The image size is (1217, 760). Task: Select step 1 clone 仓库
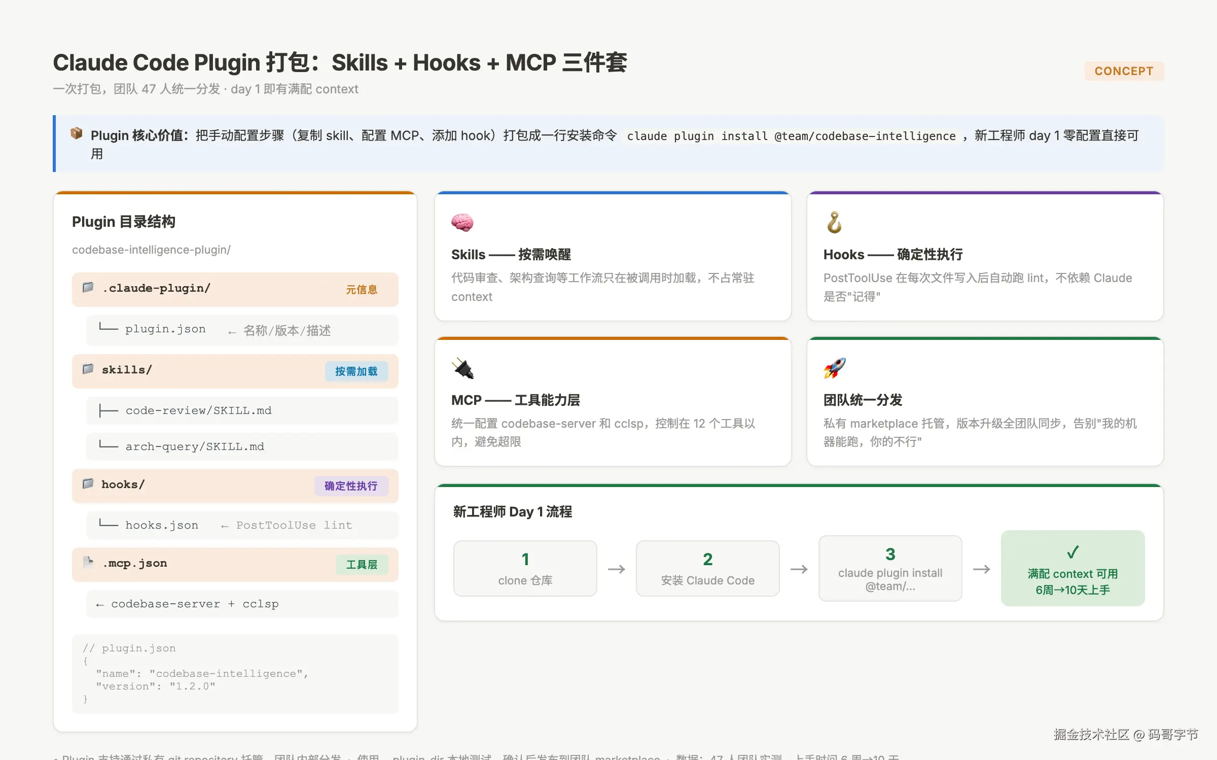(x=525, y=568)
